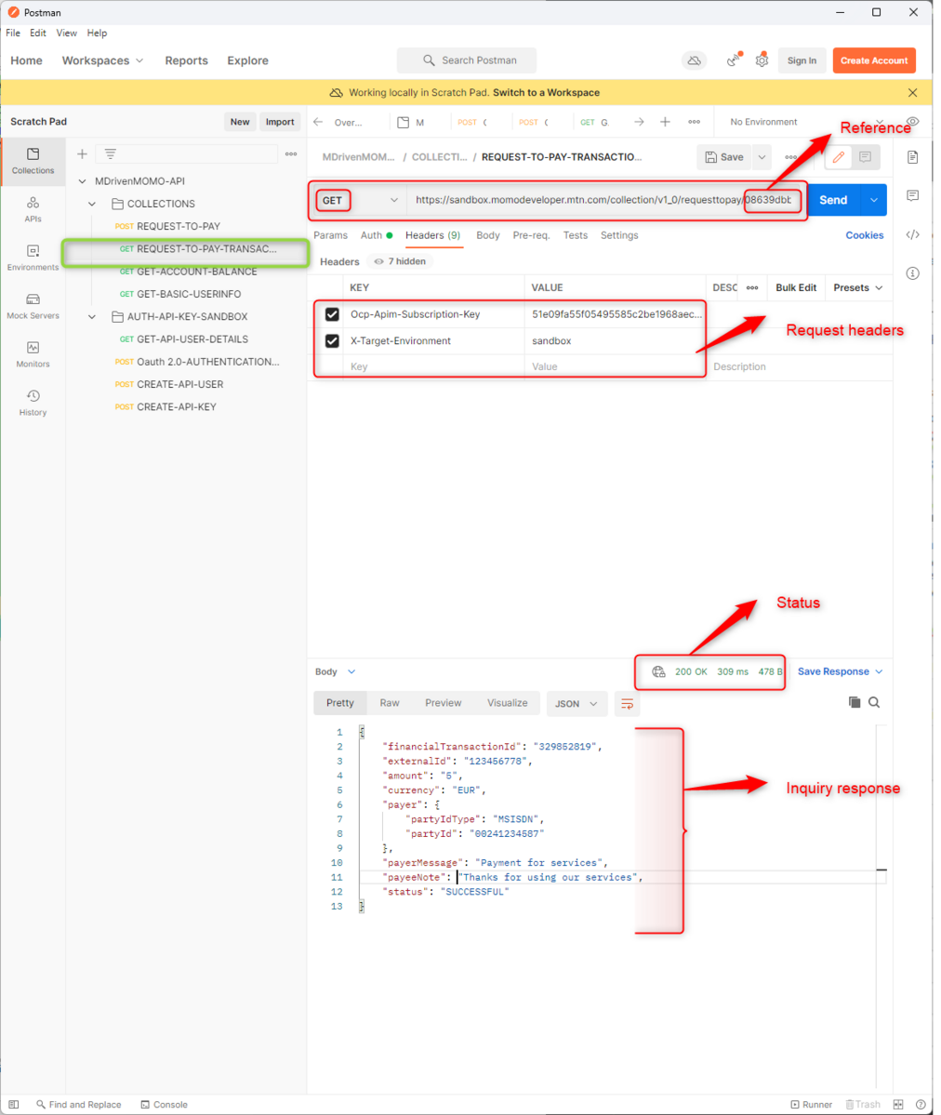Close the Scratch Pad yellow banner
941x1115 pixels.
coord(912,92)
